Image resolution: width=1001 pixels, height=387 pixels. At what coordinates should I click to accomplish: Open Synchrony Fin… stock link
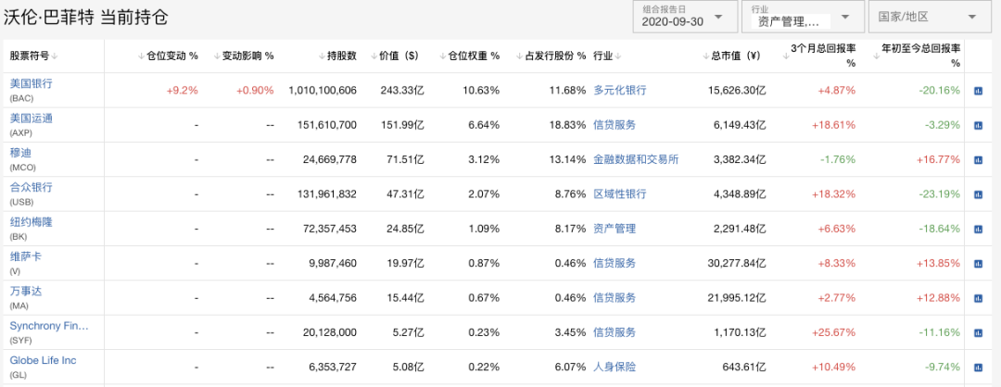click(49, 325)
